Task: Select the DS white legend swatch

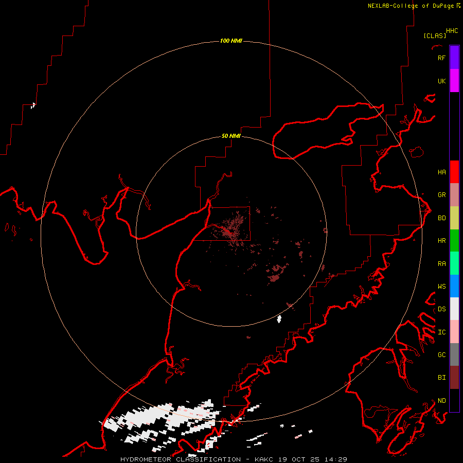Action: [x=454, y=309]
